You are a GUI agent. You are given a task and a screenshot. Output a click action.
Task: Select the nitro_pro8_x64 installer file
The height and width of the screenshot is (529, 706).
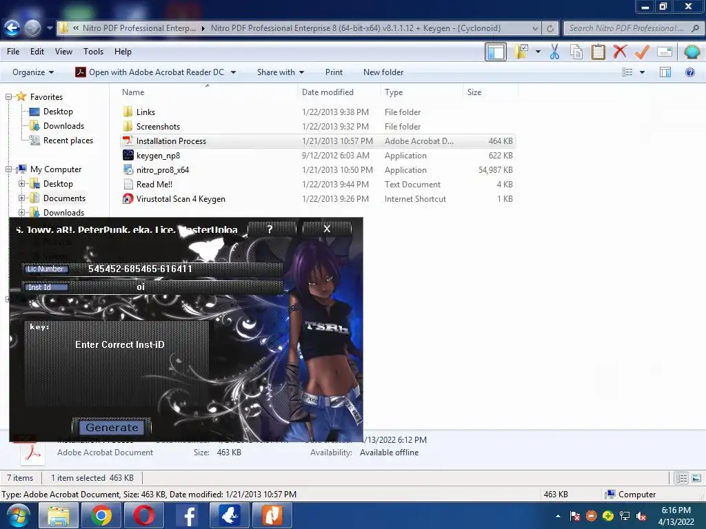tap(163, 170)
